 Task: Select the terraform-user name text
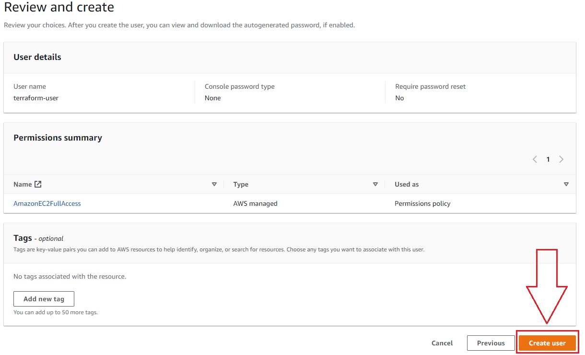click(x=36, y=98)
